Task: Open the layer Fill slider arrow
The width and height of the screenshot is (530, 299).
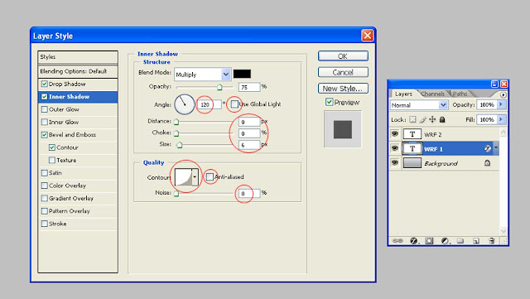Action: [501, 119]
